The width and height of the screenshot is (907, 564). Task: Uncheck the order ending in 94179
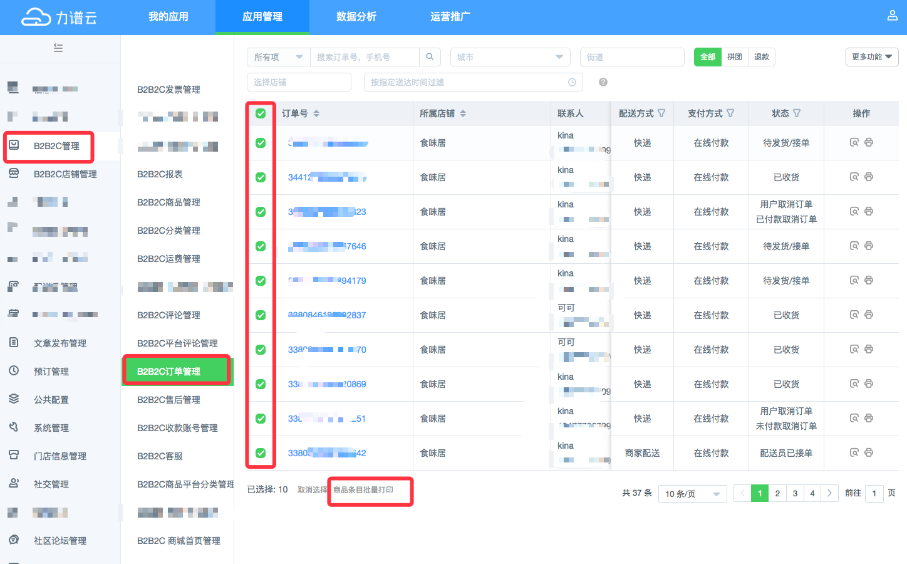(261, 281)
